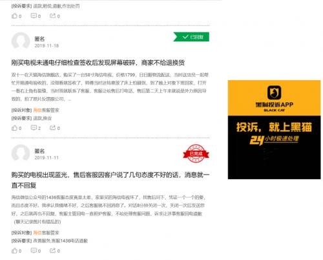323x260 pixels.
Task: Open comments on the blue light TV complaint
Action: (x=36, y=251)
